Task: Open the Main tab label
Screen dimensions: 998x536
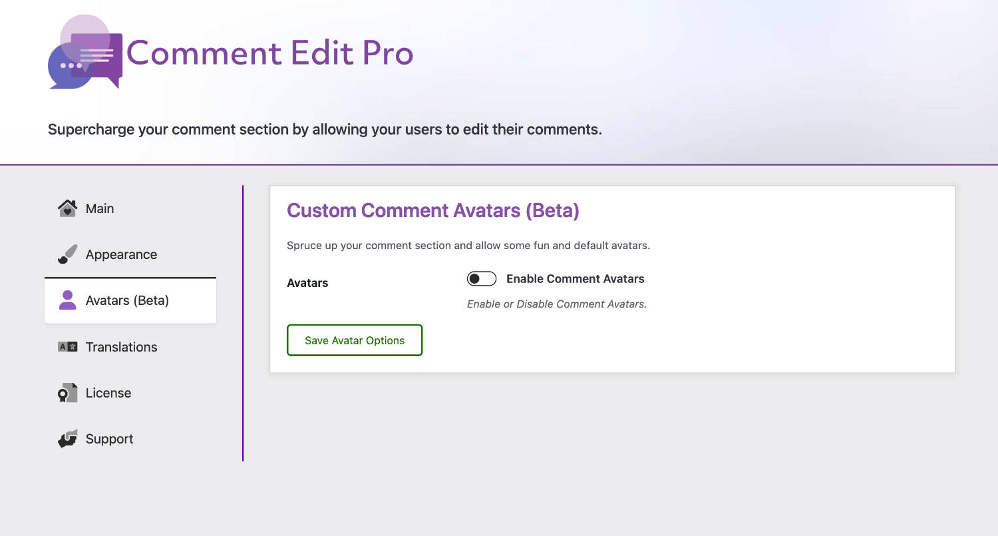Action: (x=100, y=208)
